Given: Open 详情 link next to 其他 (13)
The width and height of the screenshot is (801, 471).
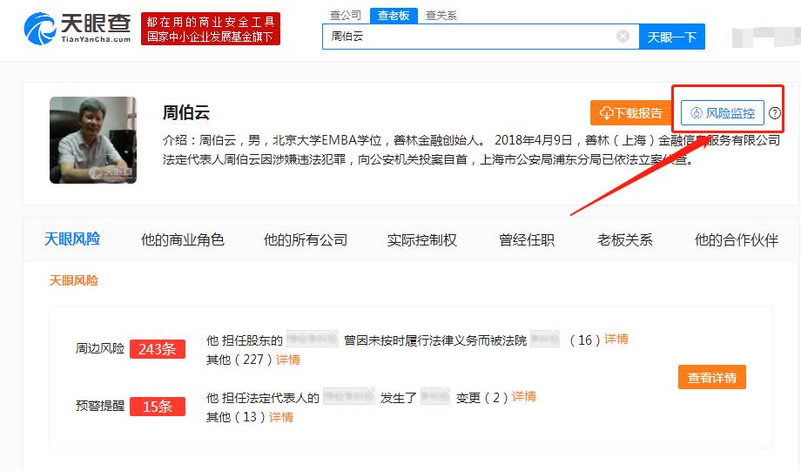Looking at the screenshot, I should [281, 417].
